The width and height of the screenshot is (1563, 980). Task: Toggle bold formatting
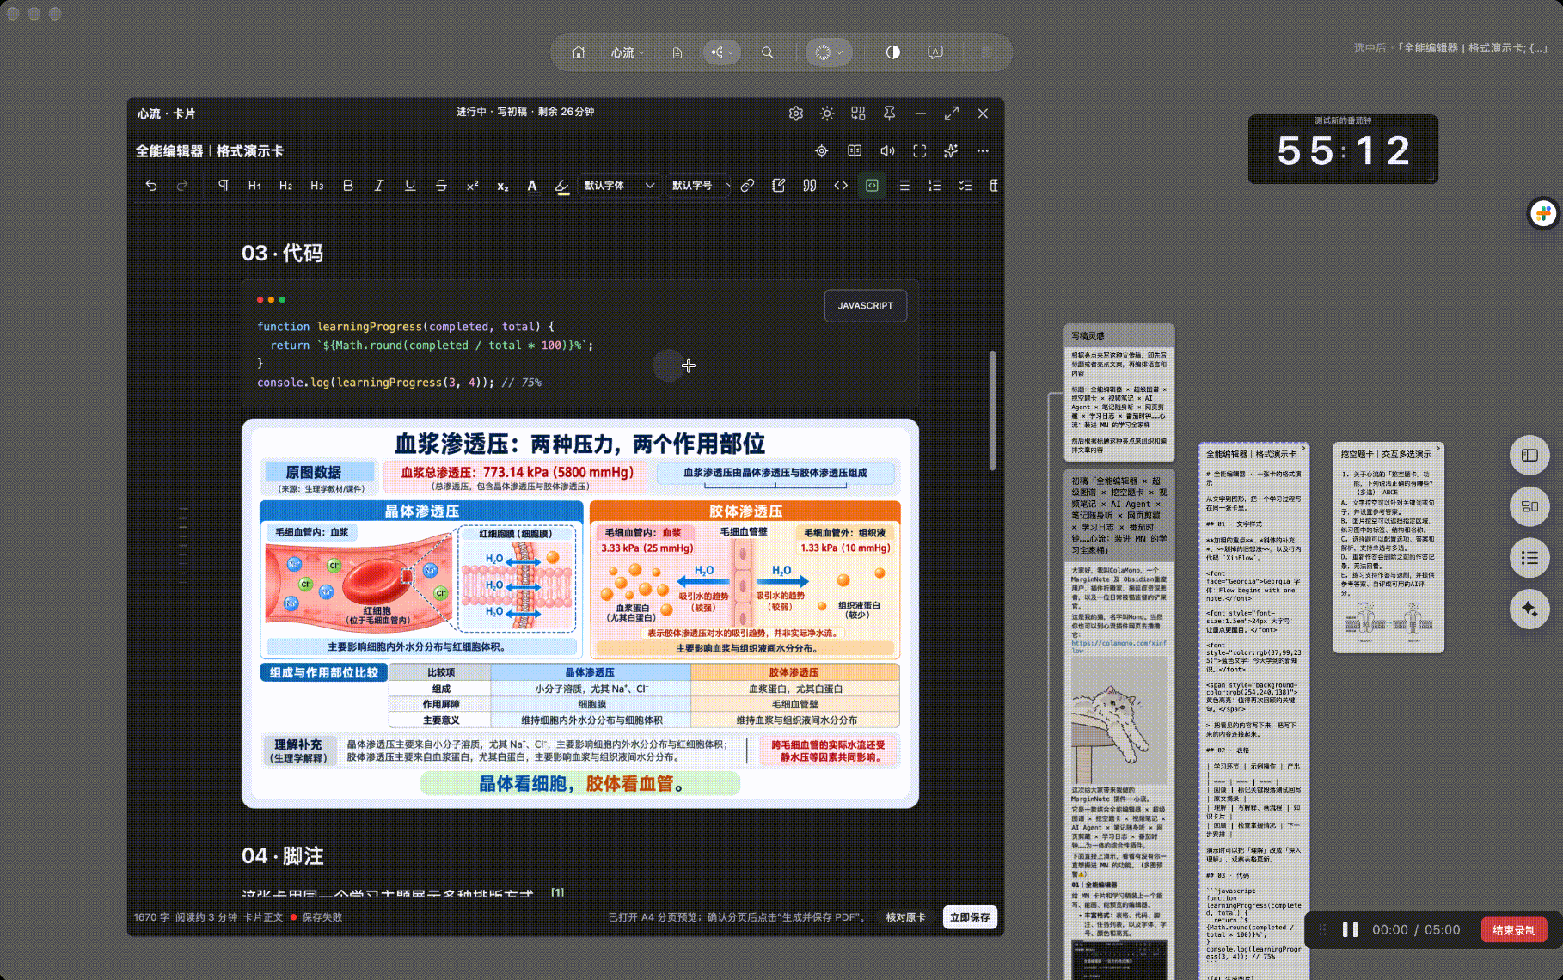click(x=348, y=186)
